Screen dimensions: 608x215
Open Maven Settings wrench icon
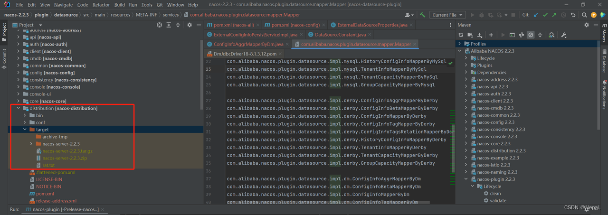pos(564,35)
